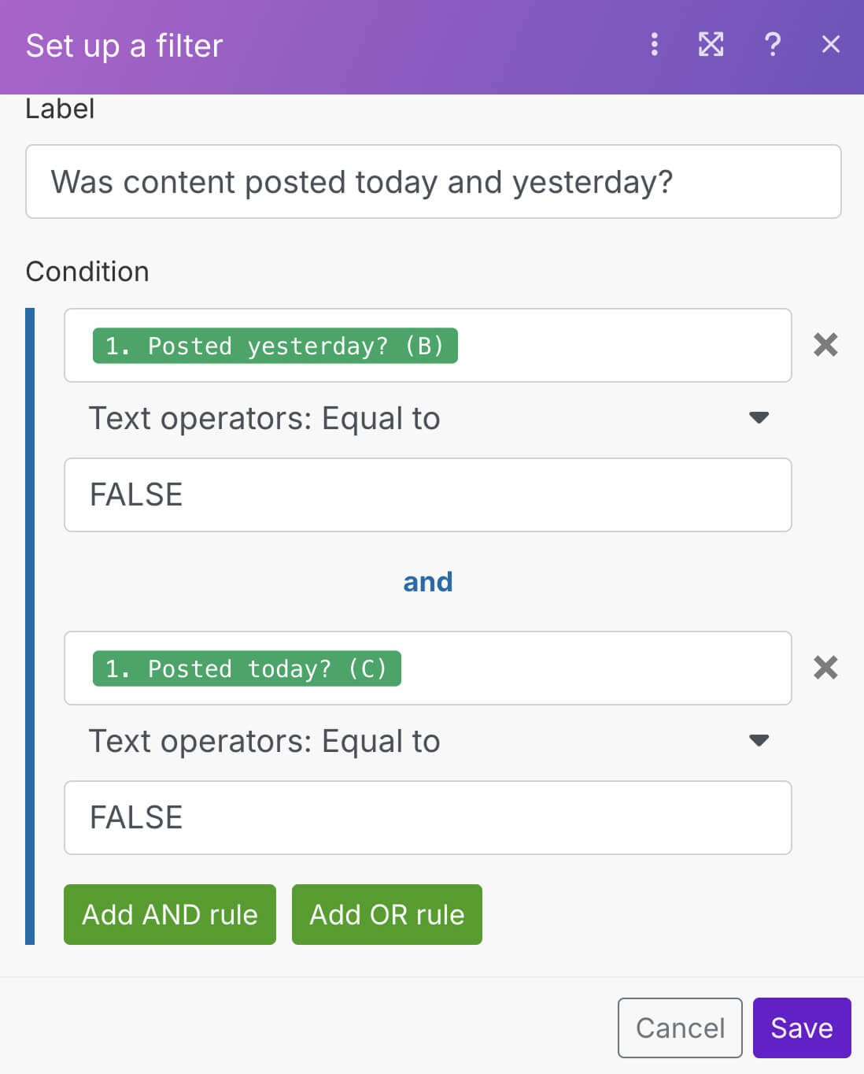Click the second FALSE value field
The height and width of the screenshot is (1074, 864).
click(x=427, y=817)
